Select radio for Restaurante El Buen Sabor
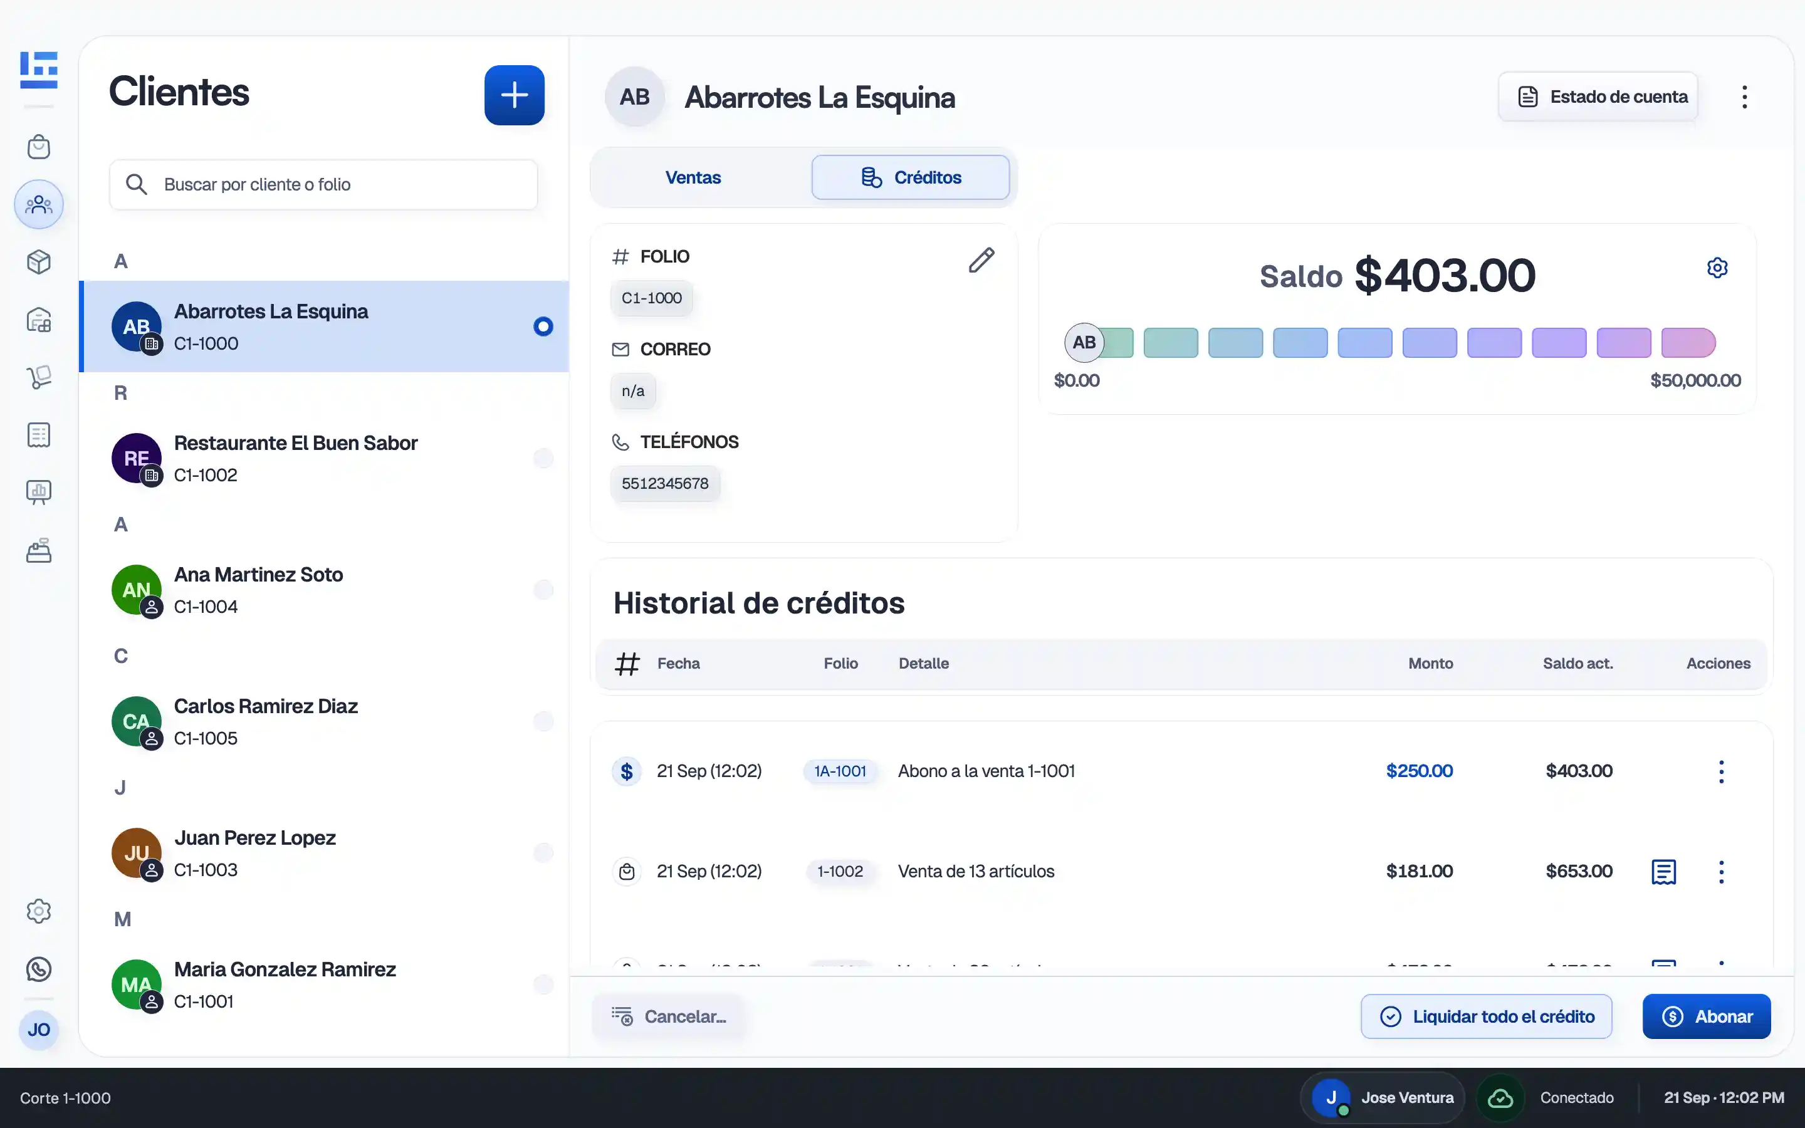The image size is (1805, 1128). coord(544,458)
